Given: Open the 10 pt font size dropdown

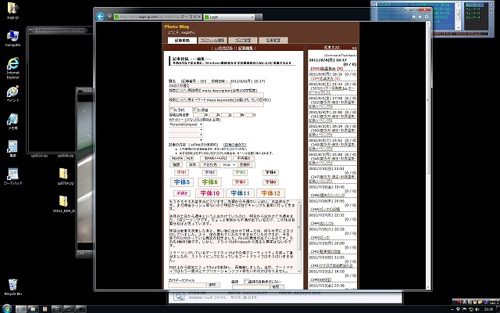Looking at the screenshot, I should coord(229,165).
